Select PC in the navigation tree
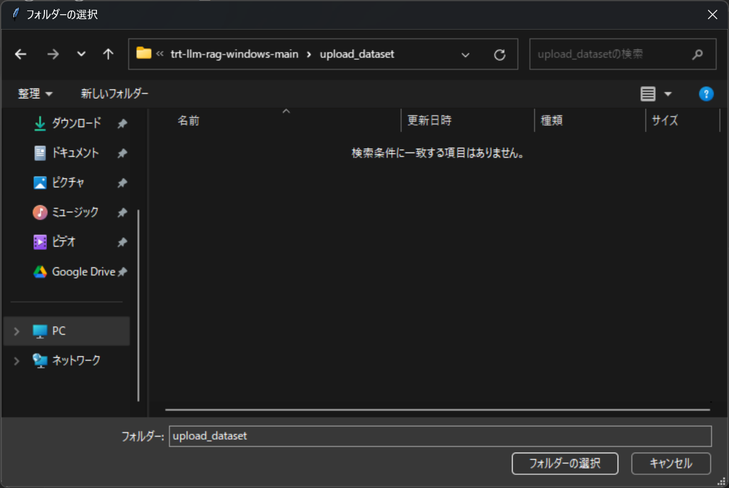729x488 pixels. click(67, 331)
